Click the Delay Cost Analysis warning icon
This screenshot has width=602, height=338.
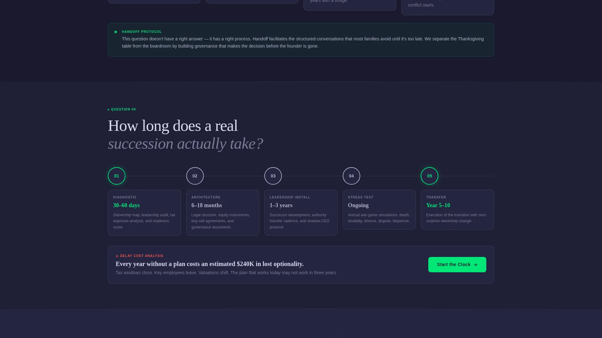tap(117, 256)
